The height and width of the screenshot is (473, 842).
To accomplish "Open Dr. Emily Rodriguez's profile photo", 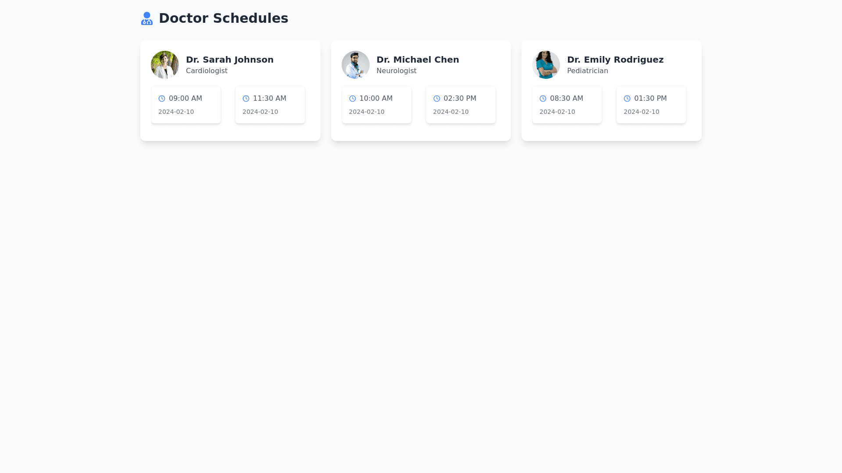I will pyautogui.click(x=546, y=65).
